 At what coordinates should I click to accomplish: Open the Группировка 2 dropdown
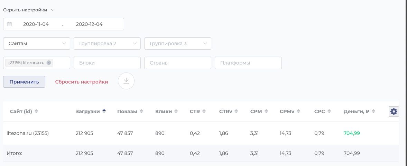click(107, 43)
